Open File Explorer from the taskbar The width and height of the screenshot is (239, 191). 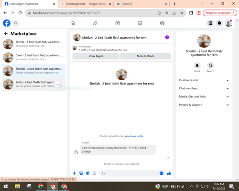[x=17, y=186]
